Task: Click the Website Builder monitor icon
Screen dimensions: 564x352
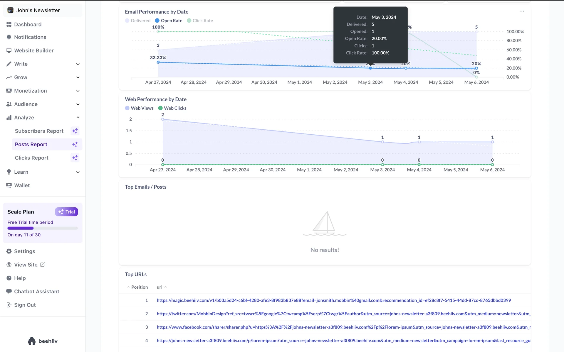Action: tap(9, 50)
